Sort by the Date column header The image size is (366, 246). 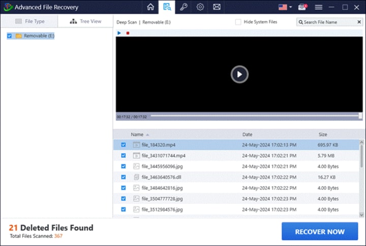pos(247,134)
